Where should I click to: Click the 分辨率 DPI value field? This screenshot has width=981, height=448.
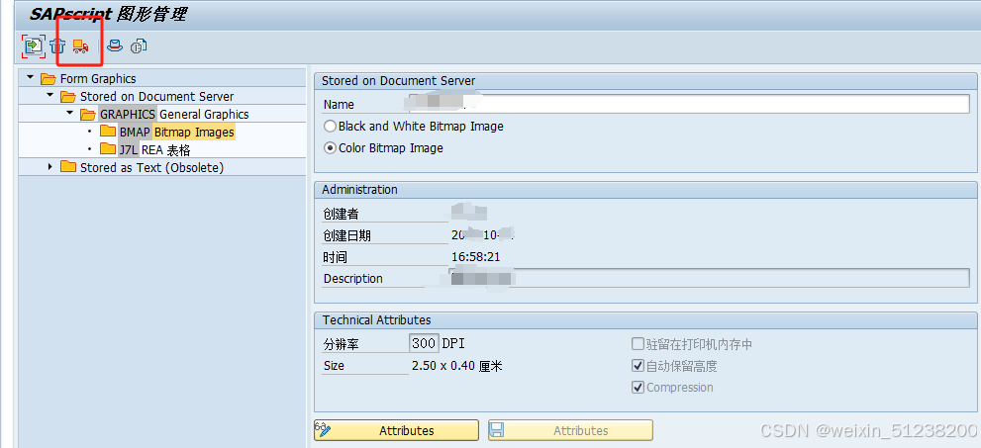pyautogui.click(x=425, y=343)
